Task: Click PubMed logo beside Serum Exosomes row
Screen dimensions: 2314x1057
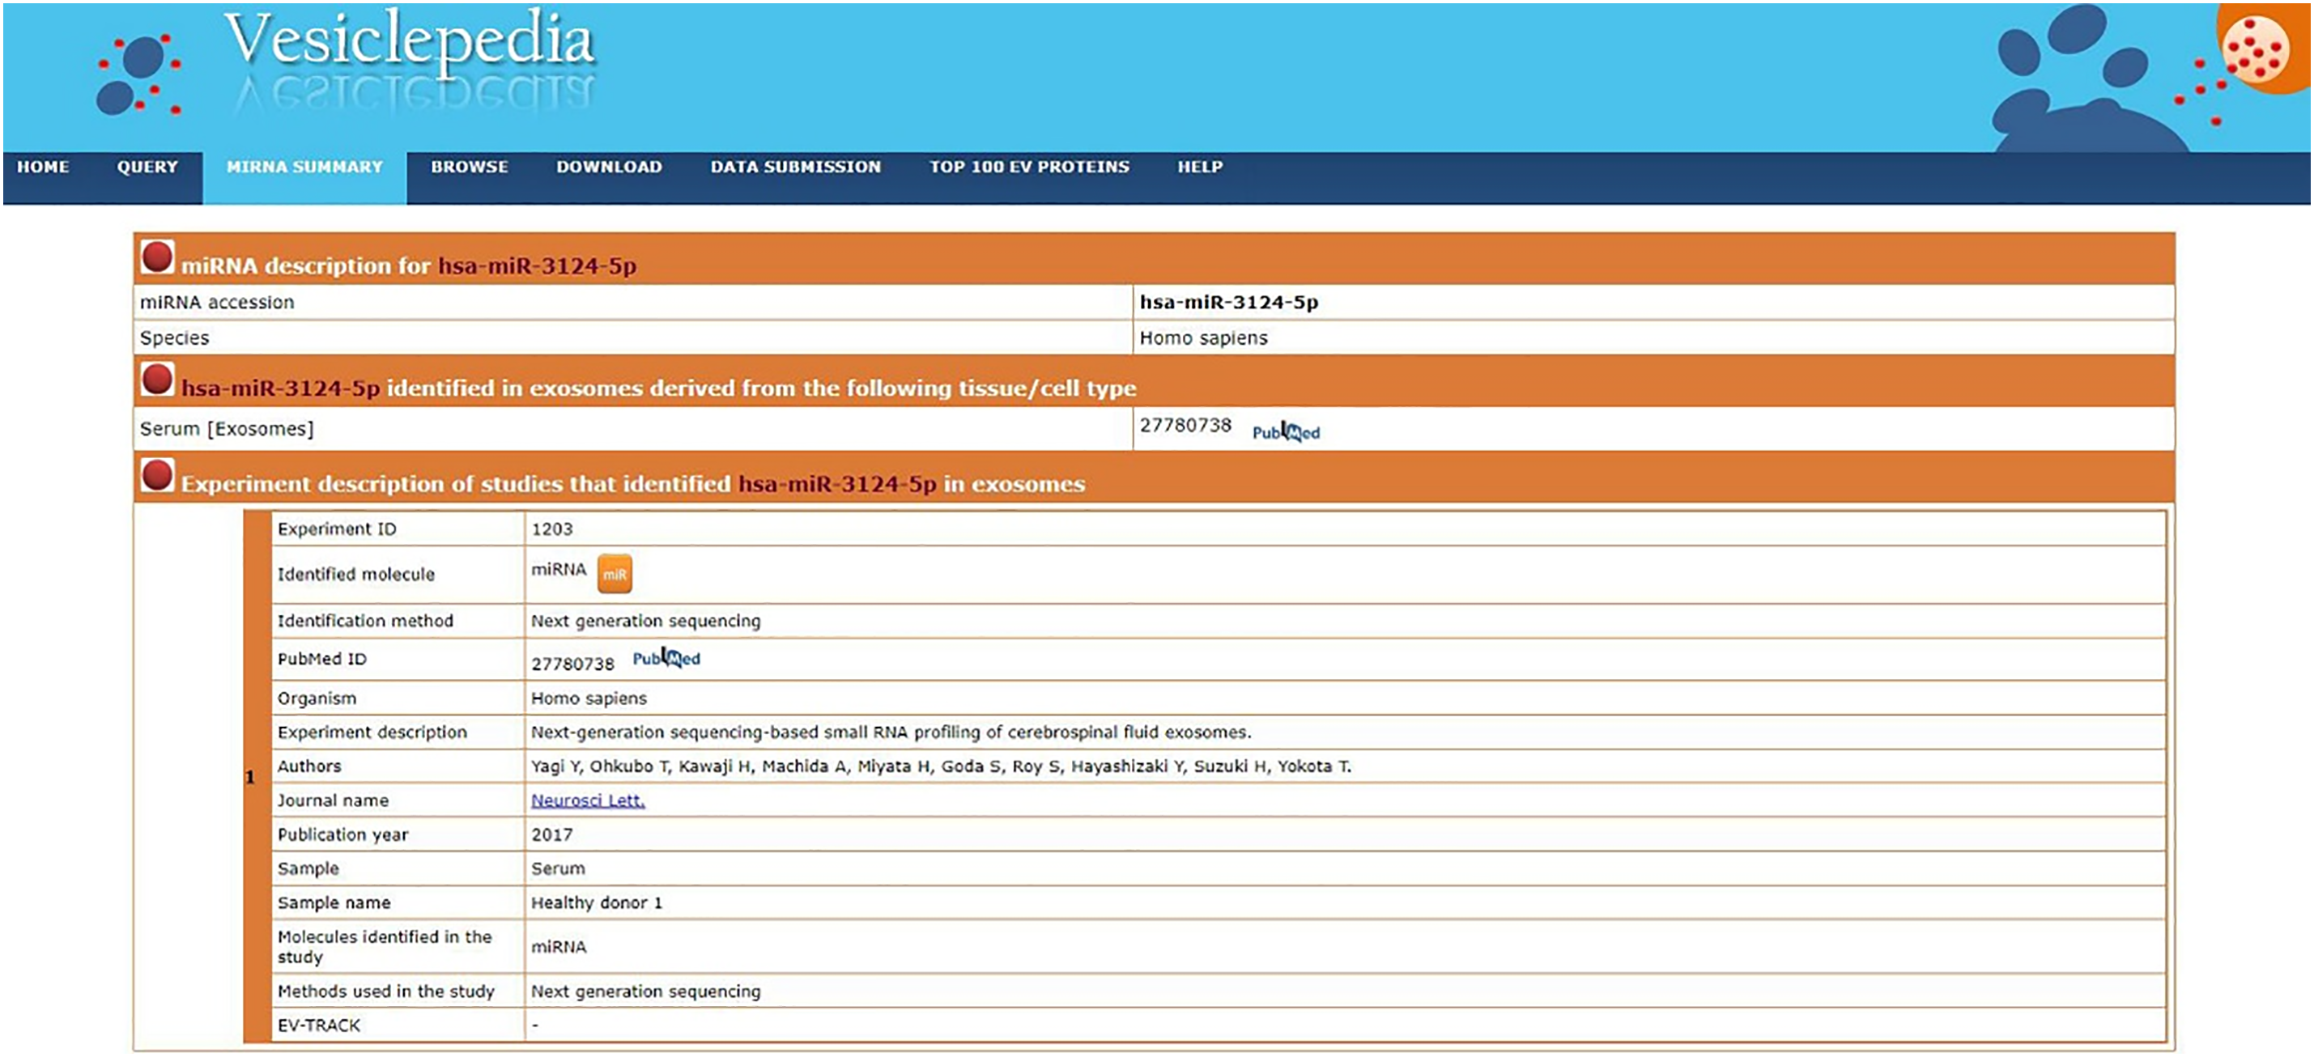Action: 1286,432
